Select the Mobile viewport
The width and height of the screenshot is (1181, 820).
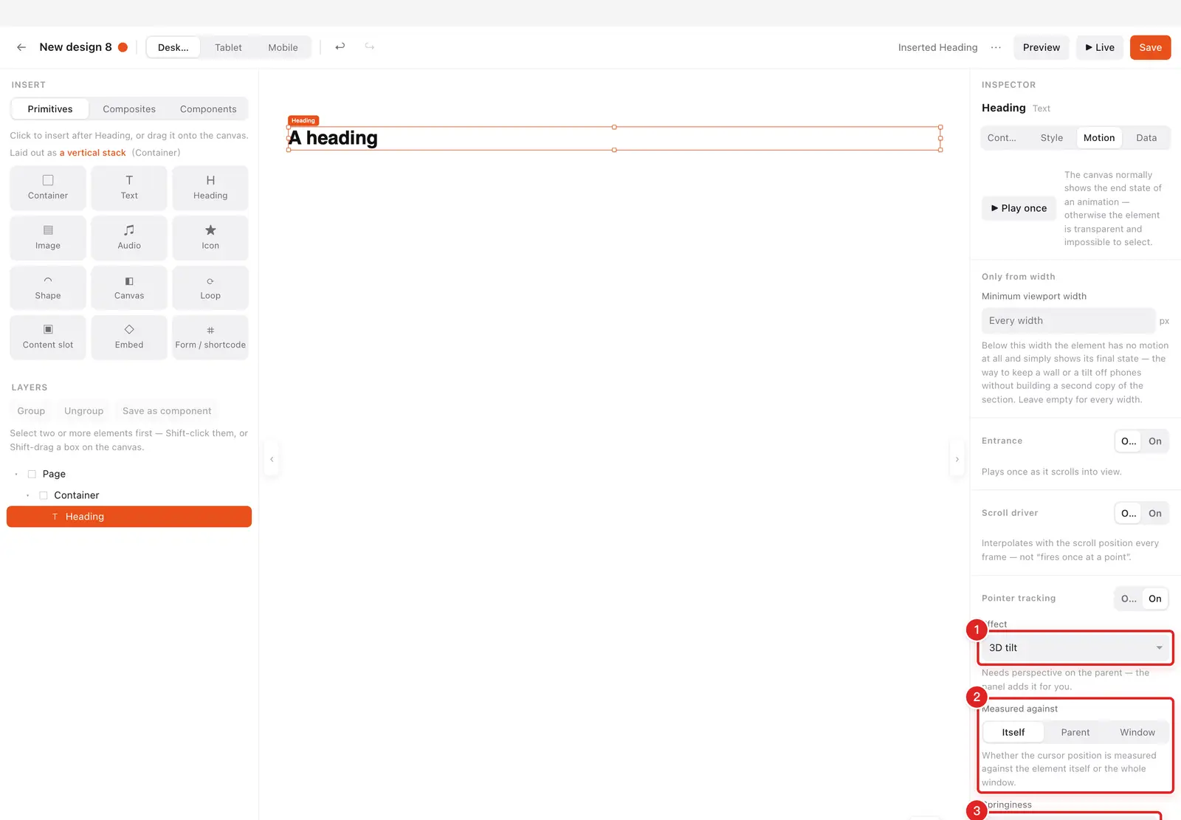tap(283, 47)
